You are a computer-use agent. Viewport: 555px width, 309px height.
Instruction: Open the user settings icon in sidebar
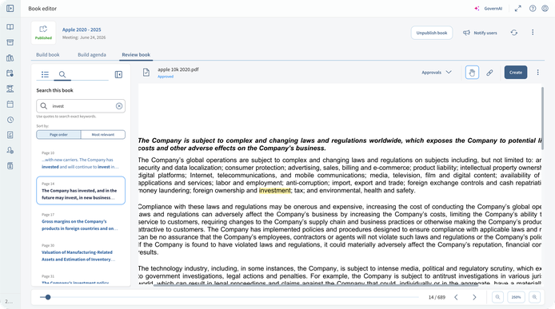point(10,151)
